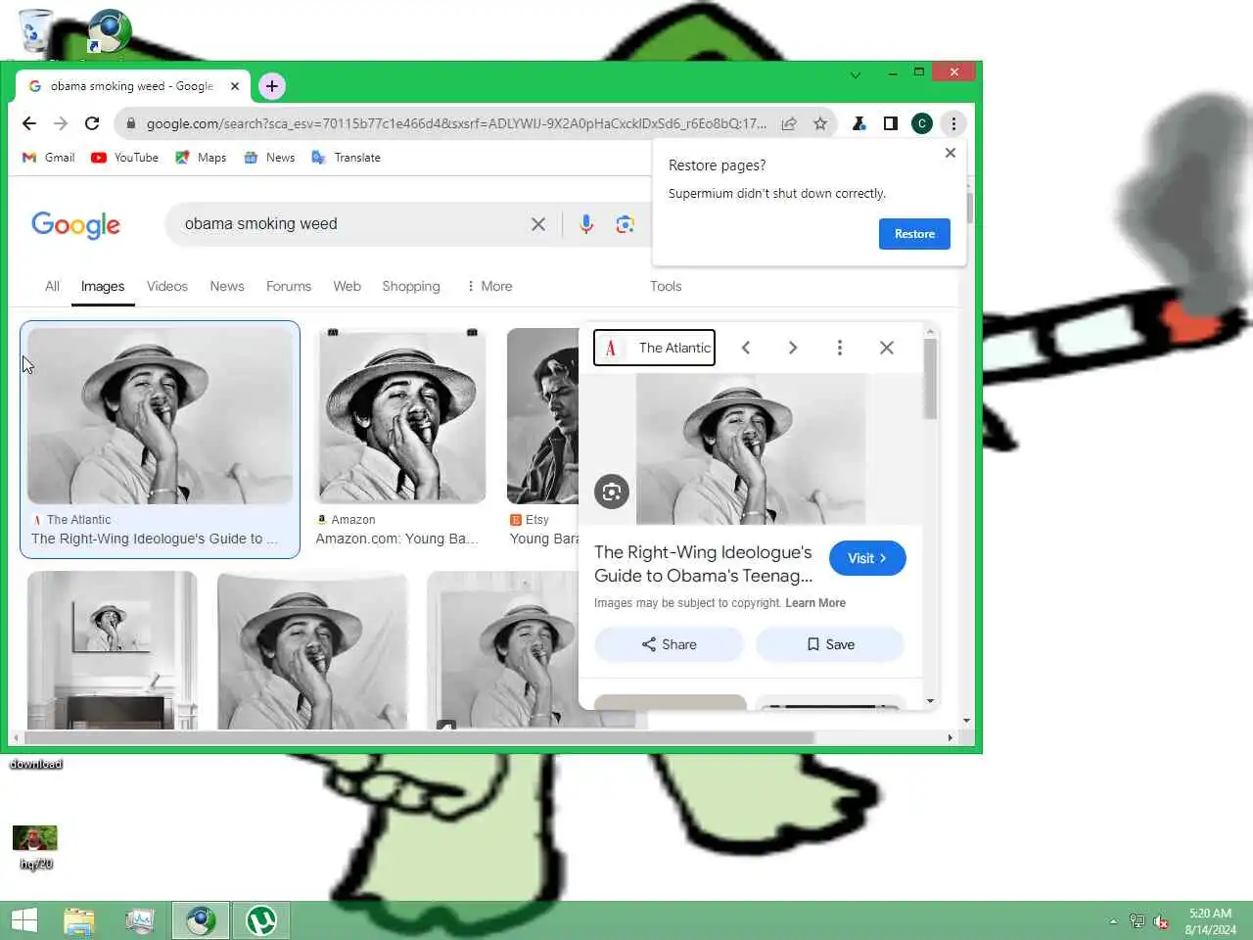The height and width of the screenshot is (940, 1253).
Task: Open the Web results tab
Action: (x=347, y=286)
